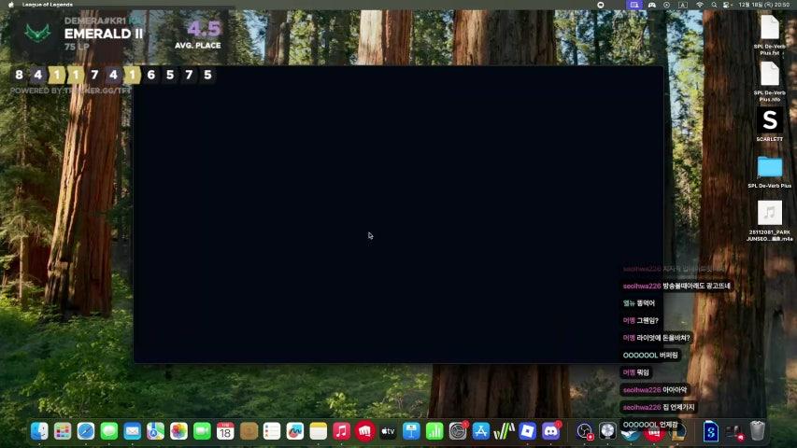Open Finder from the dock
The width and height of the screenshot is (797, 448).
click(x=39, y=431)
